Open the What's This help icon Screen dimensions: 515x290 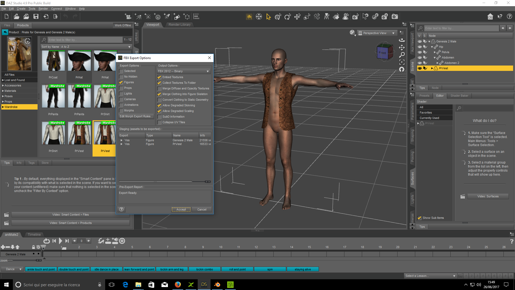pos(500,17)
